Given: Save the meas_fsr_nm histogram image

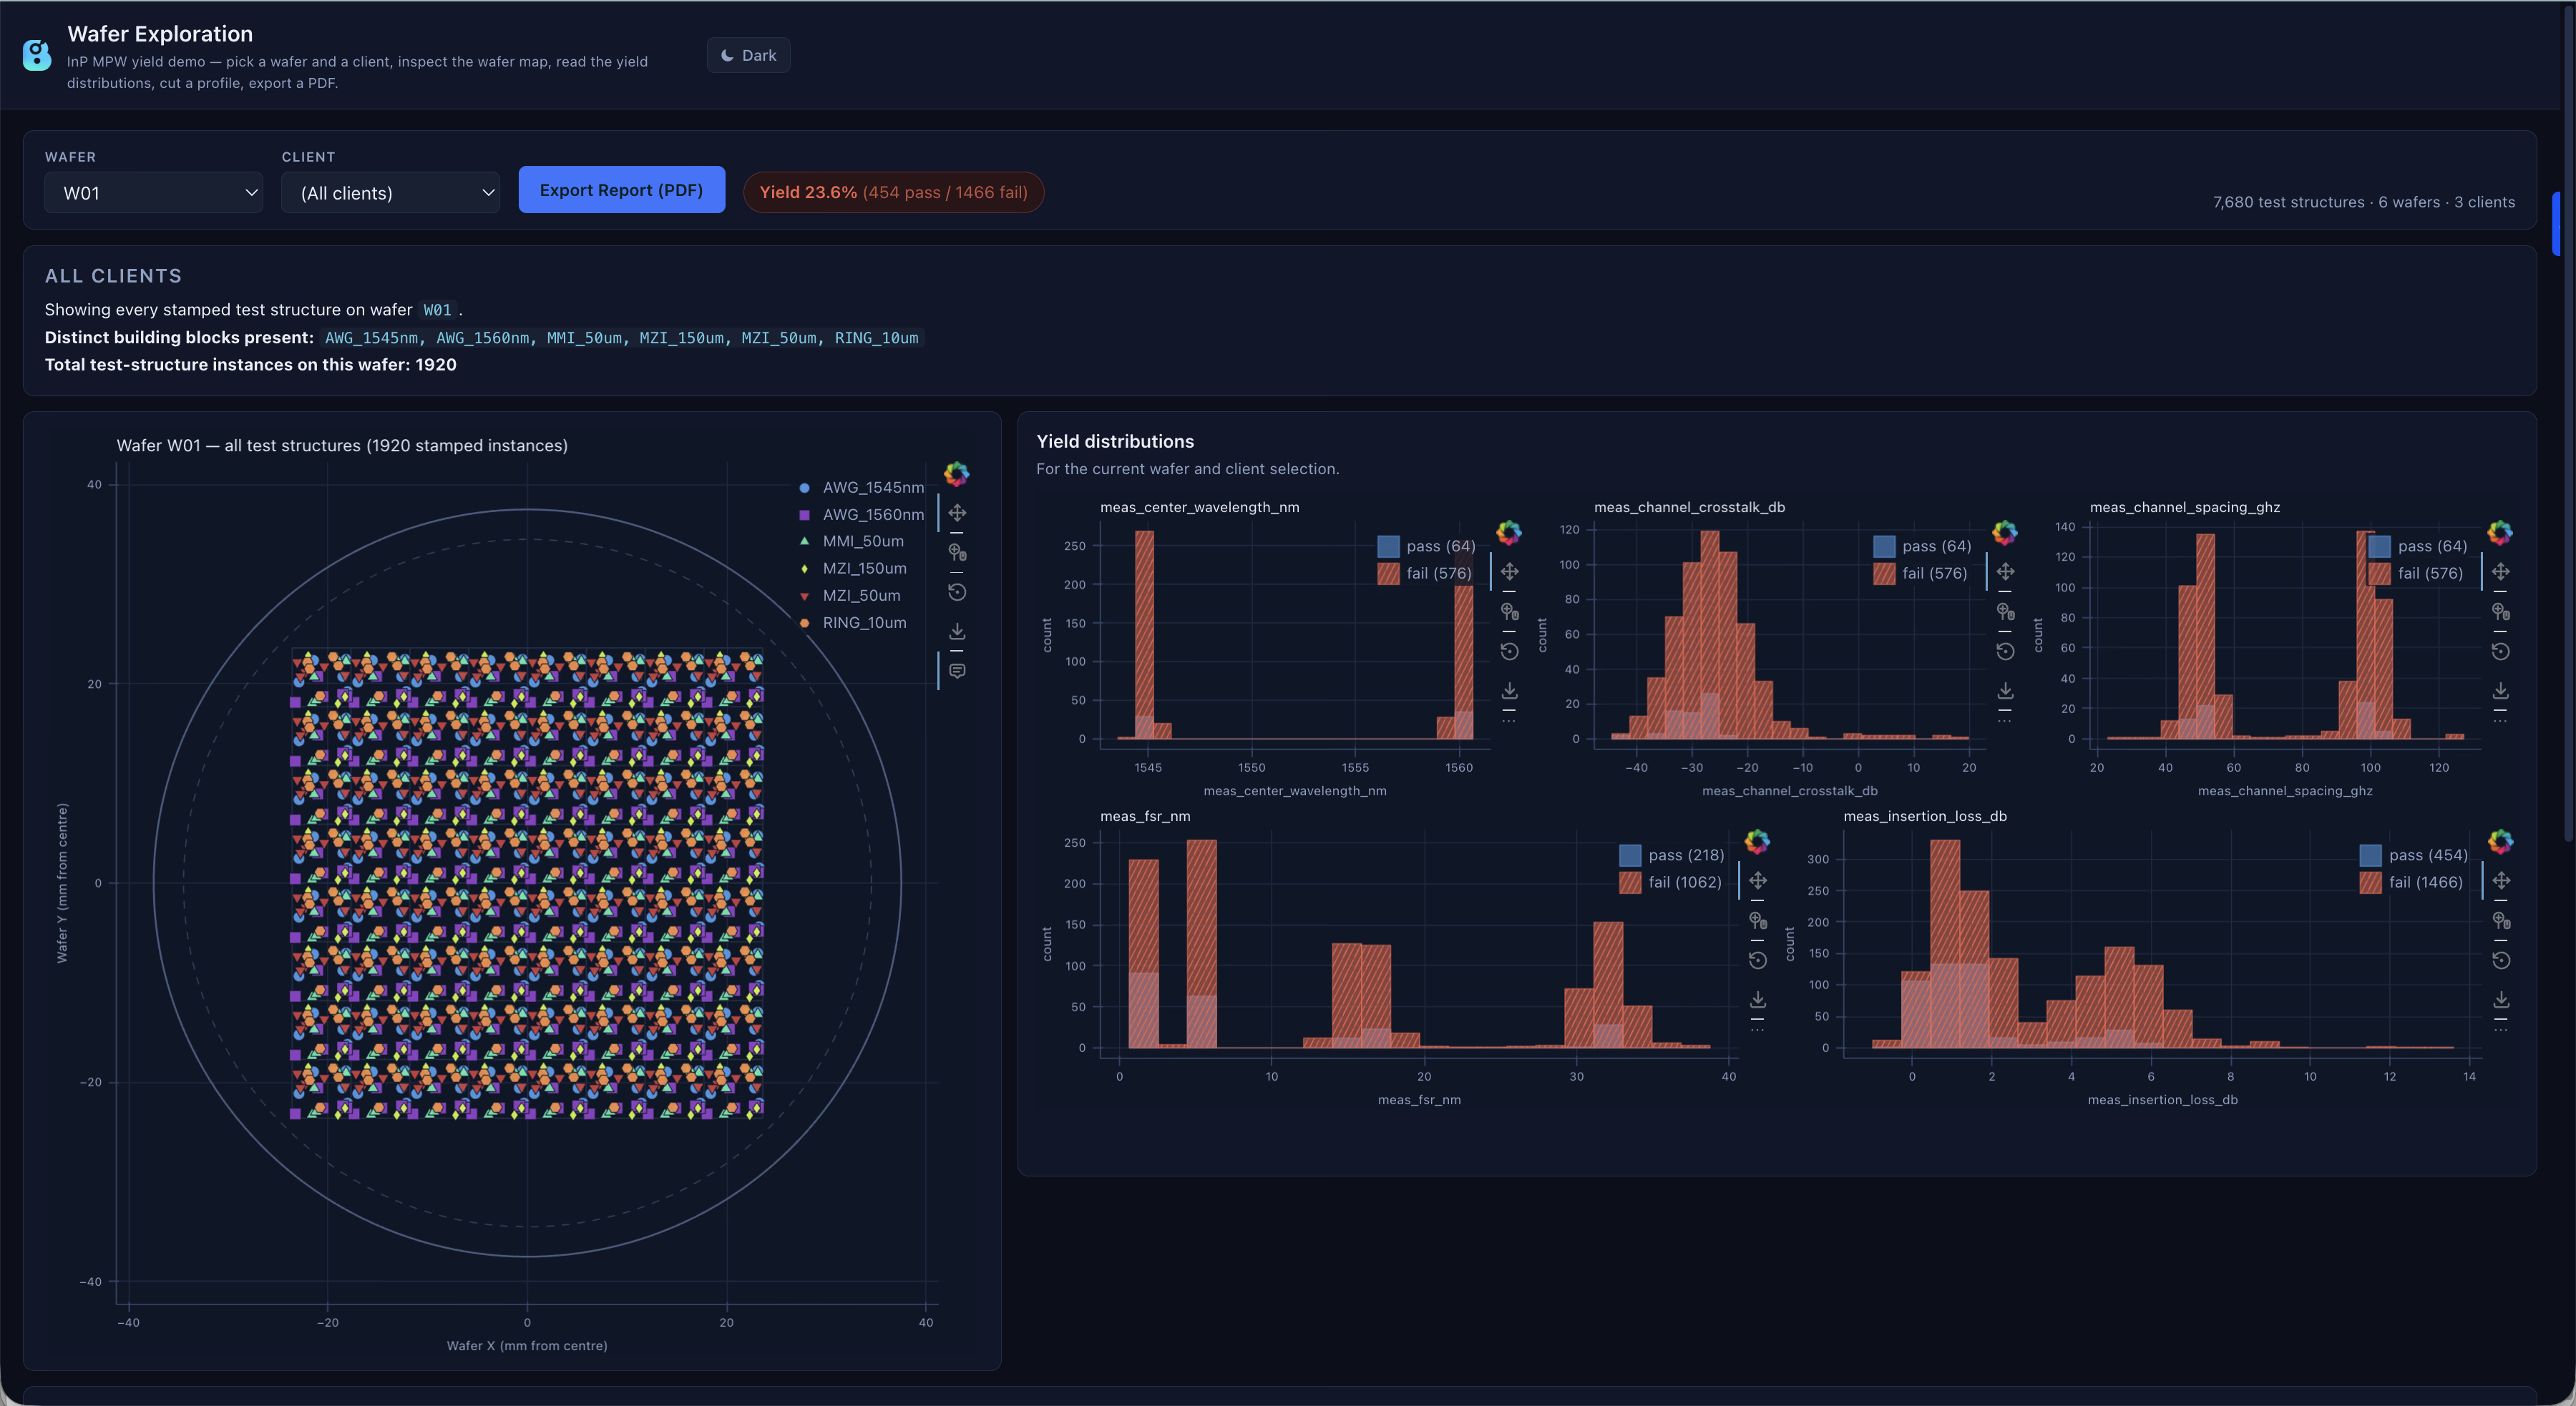Looking at the screenshot, I should 1758,999.
